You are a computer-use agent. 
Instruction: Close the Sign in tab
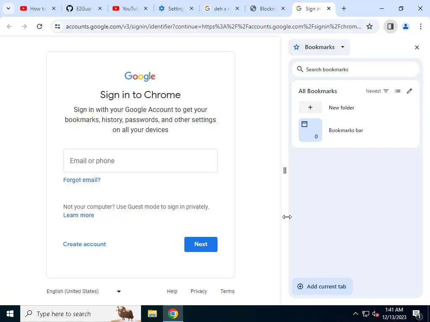[x=328, y=9]
